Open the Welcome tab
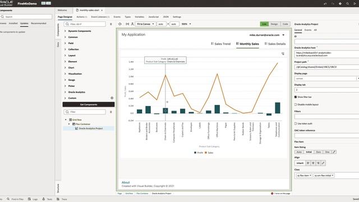Image resolution: width=359 pixels, height=202 pixels. point(62,10)
